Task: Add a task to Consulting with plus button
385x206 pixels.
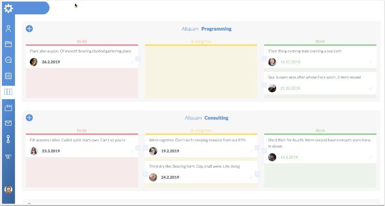Action: click(29, 118)
